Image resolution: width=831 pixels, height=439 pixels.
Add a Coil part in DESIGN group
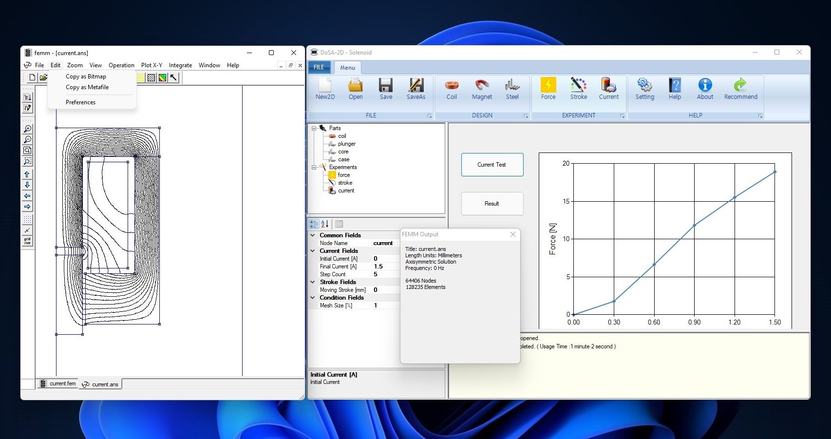click(452, 89)
